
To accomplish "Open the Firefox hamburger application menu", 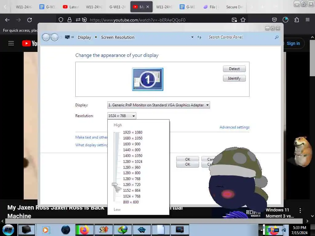I will click(x=308, y=20).
